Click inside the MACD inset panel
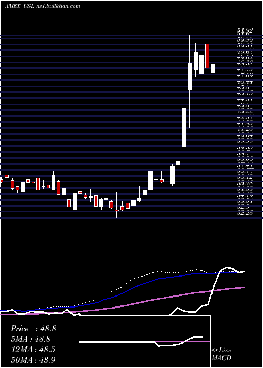This screenshot has width=263, height=368. coord(145,342)
